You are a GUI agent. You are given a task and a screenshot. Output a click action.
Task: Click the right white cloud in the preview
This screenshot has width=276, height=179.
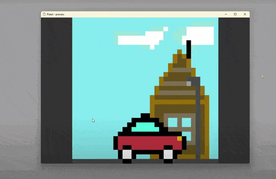[x=200, y=35]
